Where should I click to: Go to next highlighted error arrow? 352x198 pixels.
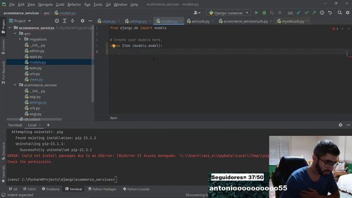pyautogui.click(x=348, y=29)
